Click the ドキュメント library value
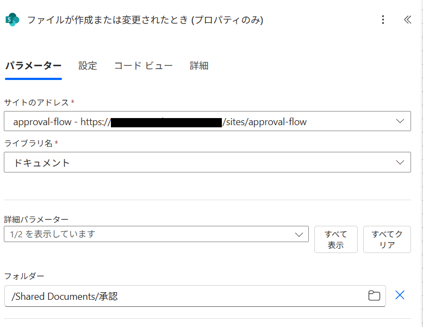The height and width of the screenshot is (327, 423). [41, 163]
